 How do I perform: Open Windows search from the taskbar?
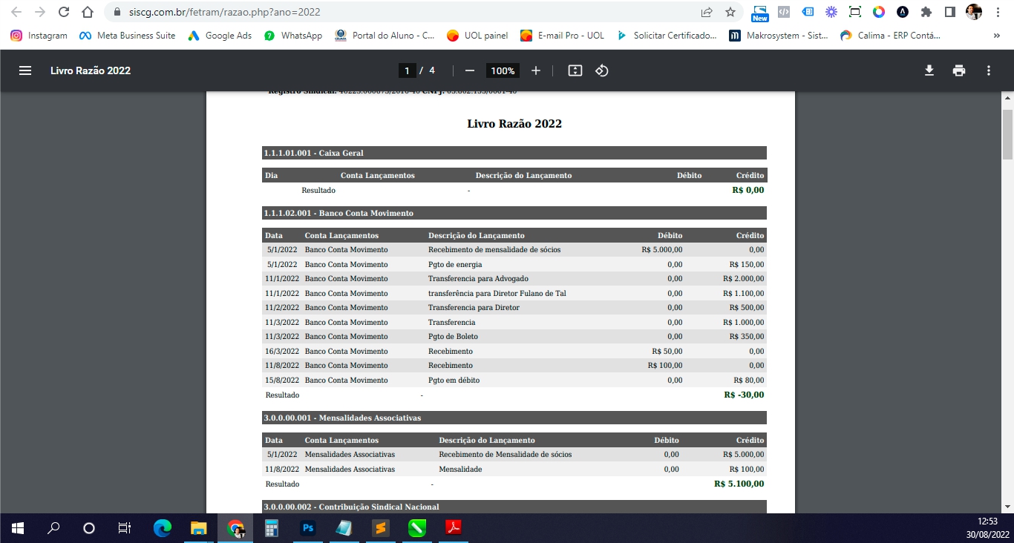click(53, 528)
